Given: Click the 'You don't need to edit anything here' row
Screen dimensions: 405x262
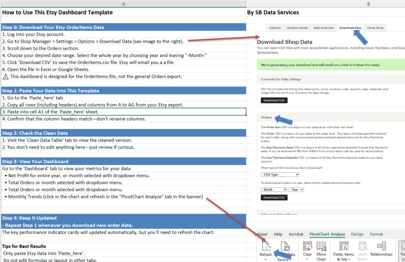Looking at the screenshot, I should coord(123,147).
